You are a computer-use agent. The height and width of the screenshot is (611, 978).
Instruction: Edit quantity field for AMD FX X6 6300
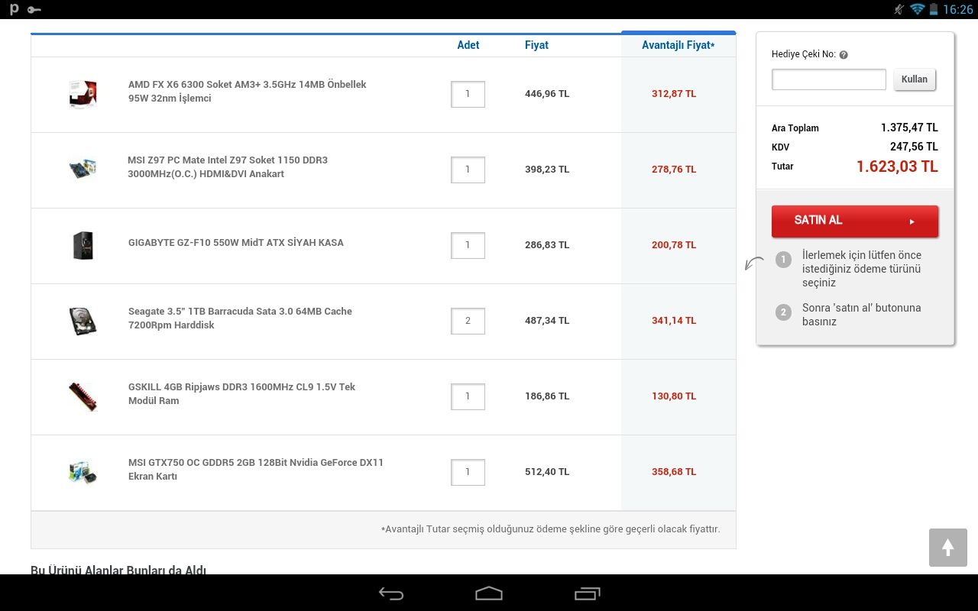point(468,94)
